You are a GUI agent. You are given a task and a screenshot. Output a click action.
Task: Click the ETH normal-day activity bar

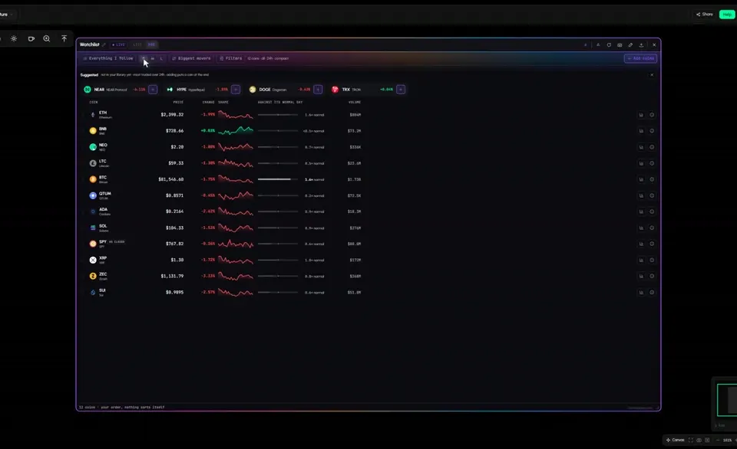click(x=278, y=114)
